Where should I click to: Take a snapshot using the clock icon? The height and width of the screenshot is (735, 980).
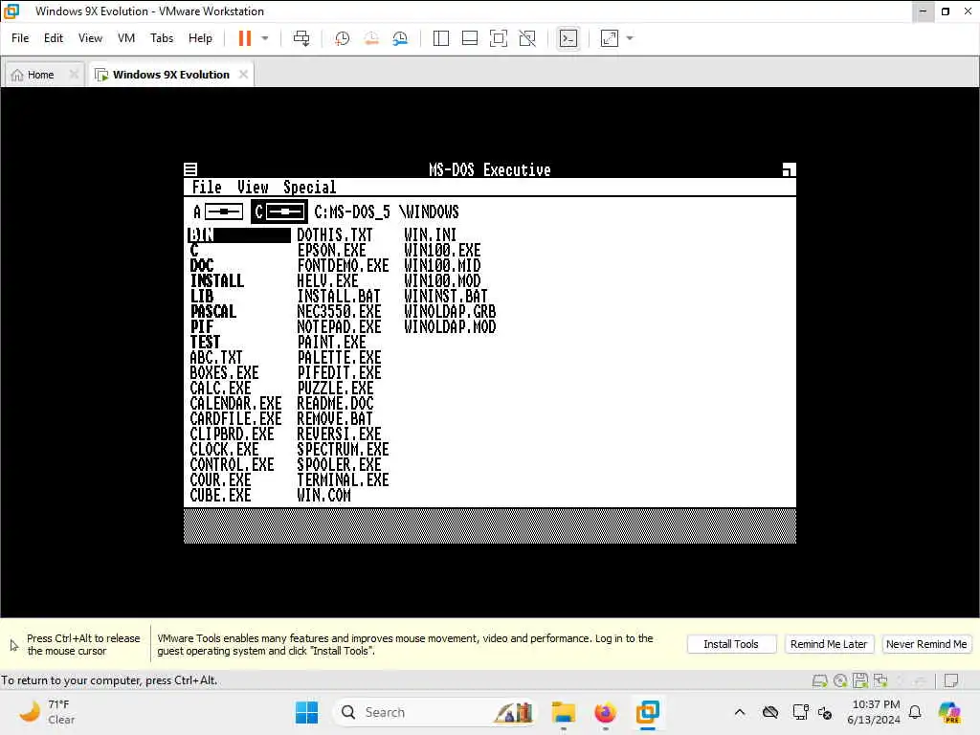[x=342, y=38]
